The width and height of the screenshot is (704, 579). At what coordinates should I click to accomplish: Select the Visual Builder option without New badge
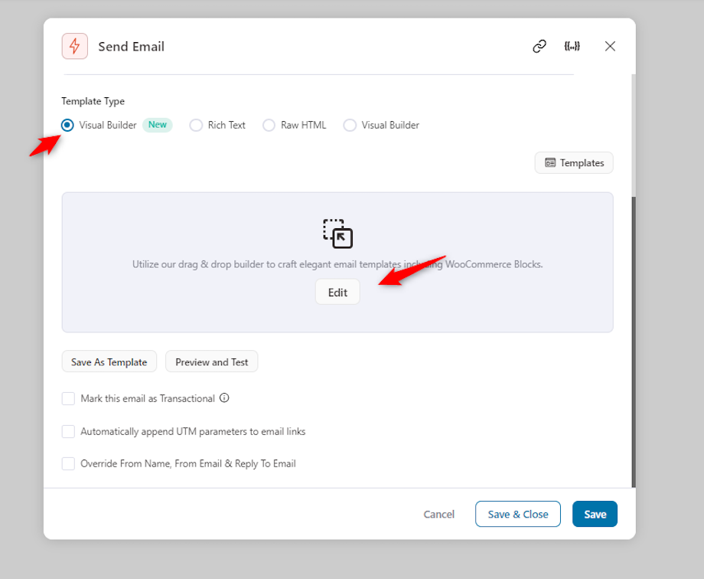(349, 125)
